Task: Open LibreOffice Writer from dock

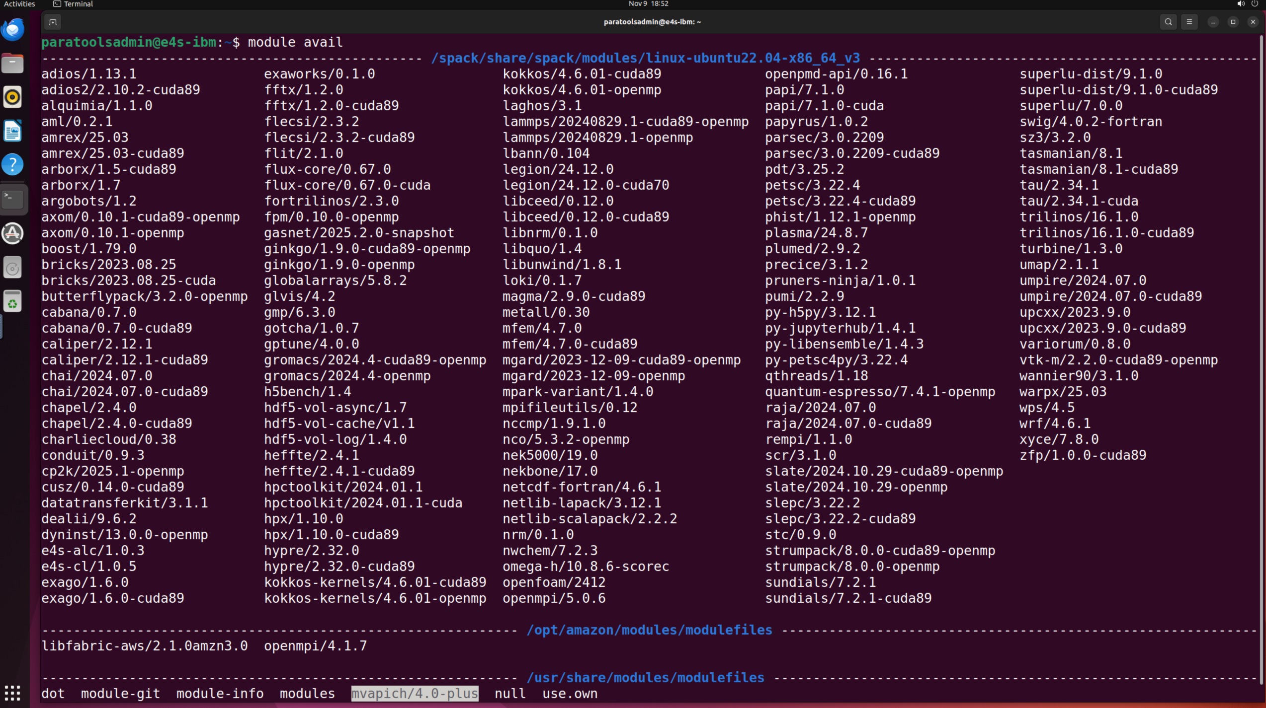Action: [x=13, y=131]
